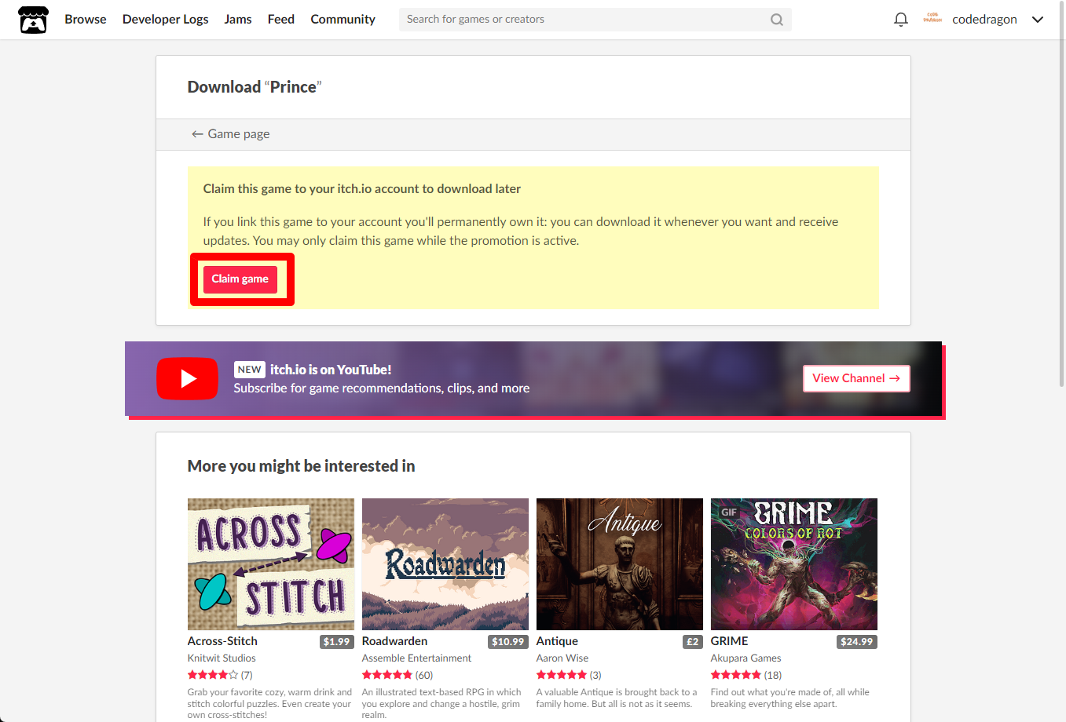Open the GRIME cover thumbnail

pyautogui.click(x=794, y=564)
